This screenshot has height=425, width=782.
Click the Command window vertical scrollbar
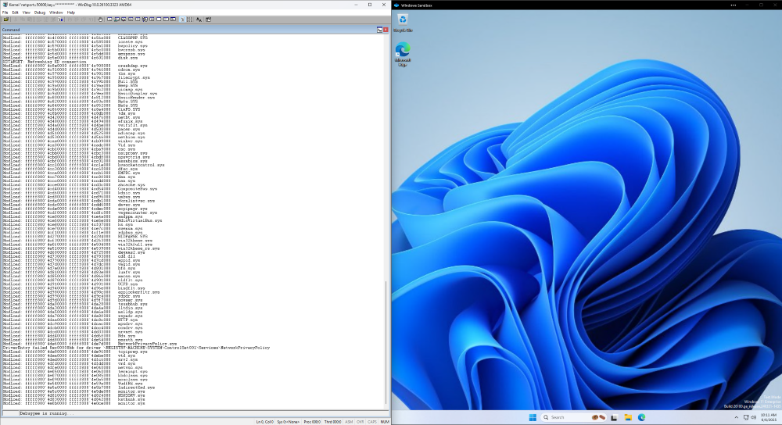[386, 221]
